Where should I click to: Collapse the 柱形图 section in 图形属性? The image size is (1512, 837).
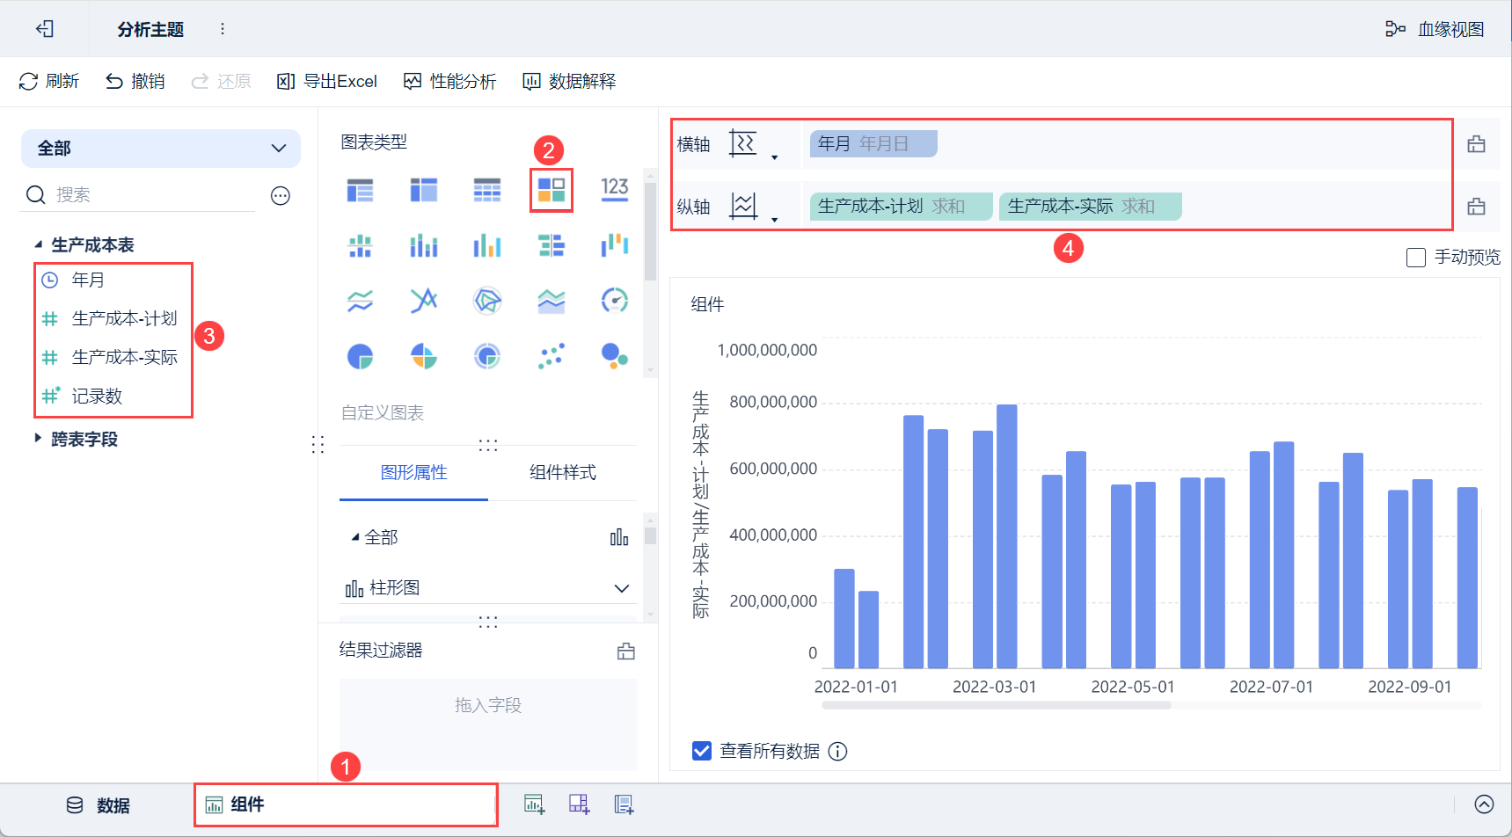tap(622, 587)
